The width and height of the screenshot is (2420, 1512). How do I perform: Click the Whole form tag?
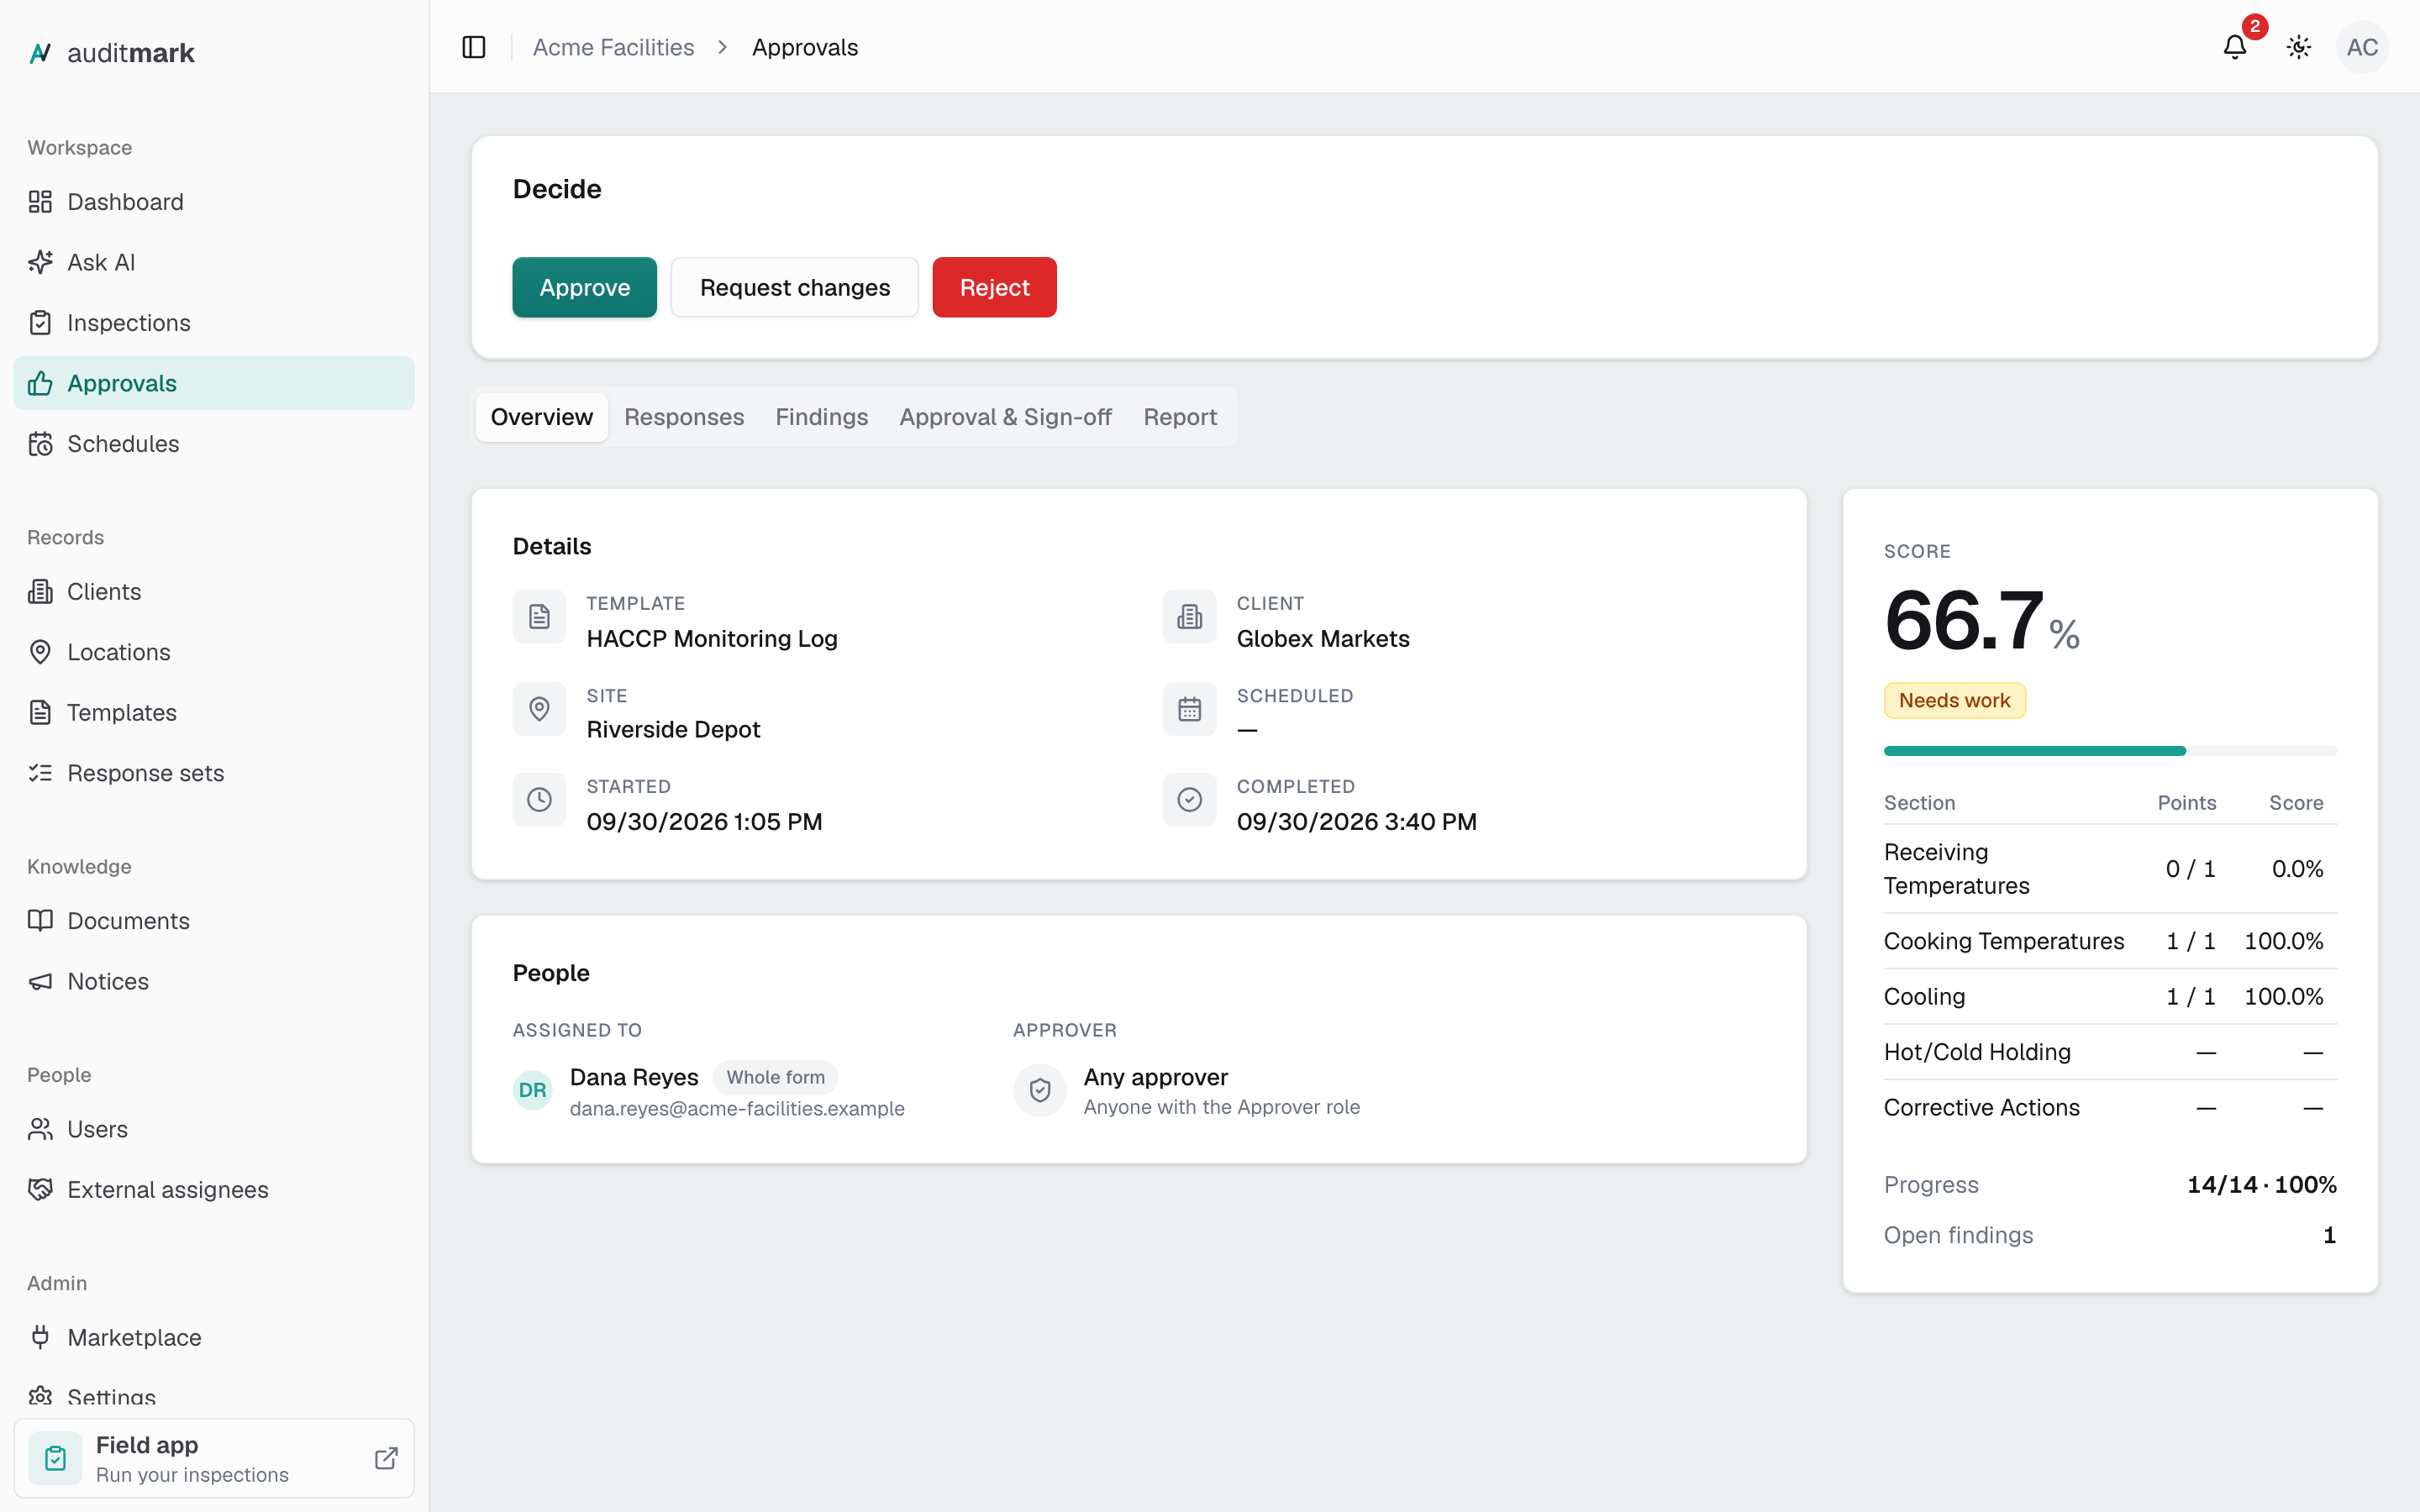point(776,1077)
